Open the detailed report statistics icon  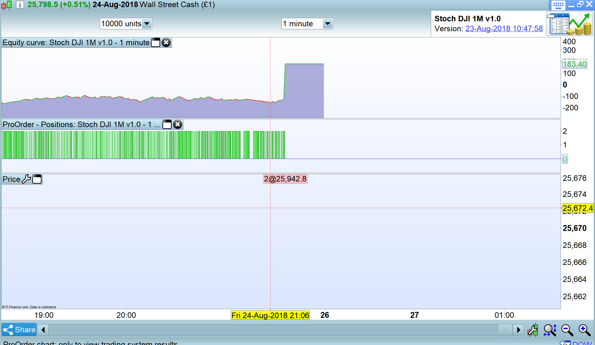[x=569, y=24]
